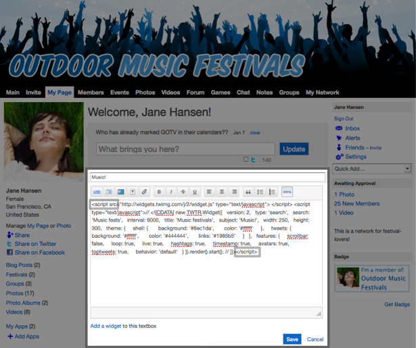Click the 'Music!' title input field
Screen dimensions: 416x348
(x=208, y=177)
